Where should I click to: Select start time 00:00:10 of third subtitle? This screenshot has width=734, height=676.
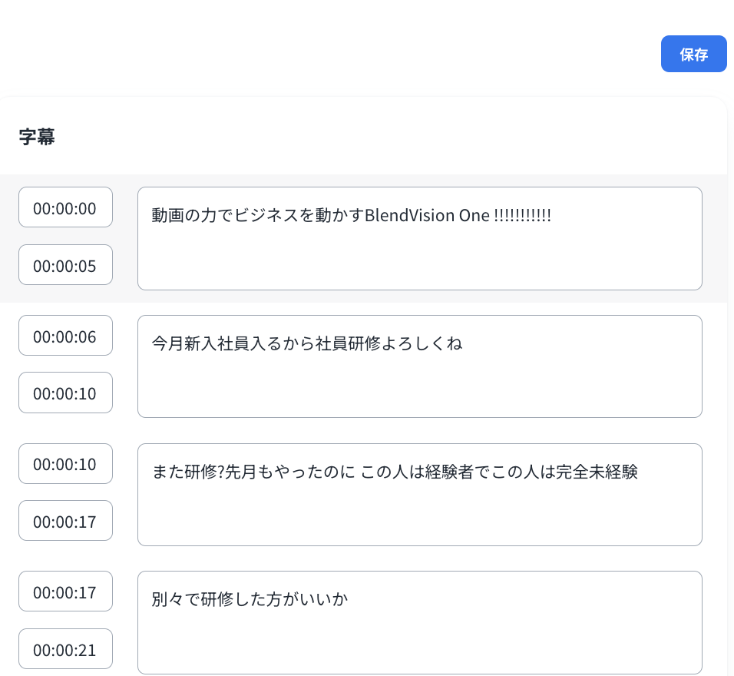pyautogui.click(x=65, y=464)
